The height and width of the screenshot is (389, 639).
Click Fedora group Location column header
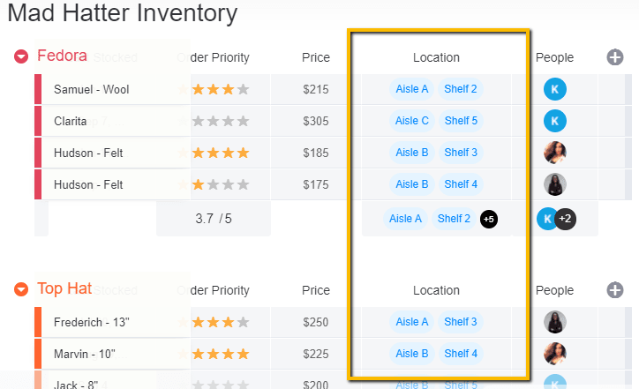436,57
